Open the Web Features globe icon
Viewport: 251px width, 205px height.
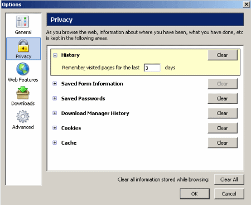(23, 69)
